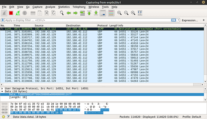
Task: Select UDP packet 14551 → 54263
Action: click(x=102, y=81)
